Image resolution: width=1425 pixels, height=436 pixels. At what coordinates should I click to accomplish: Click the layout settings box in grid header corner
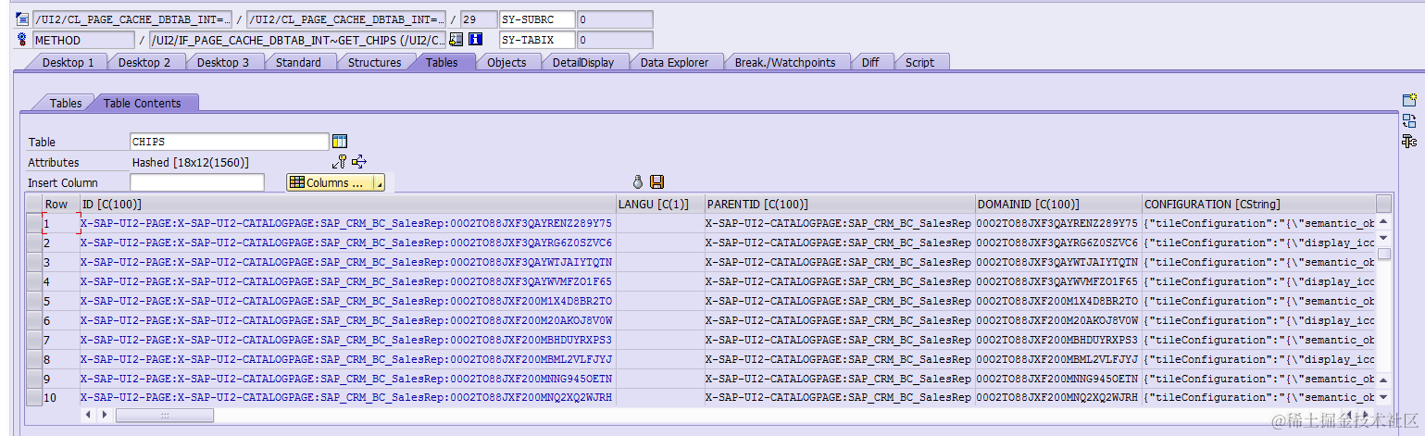tap(1383, 204)
